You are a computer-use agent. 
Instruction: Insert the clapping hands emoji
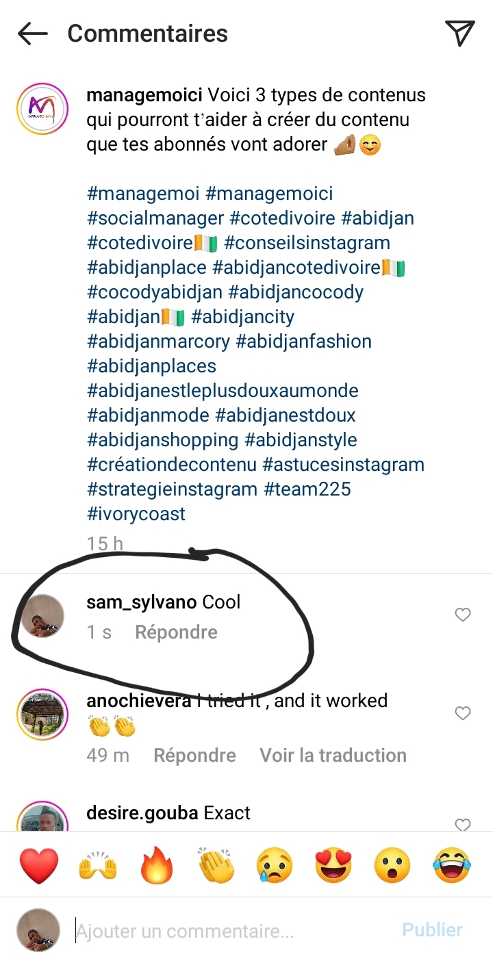(x=216, y=865)
